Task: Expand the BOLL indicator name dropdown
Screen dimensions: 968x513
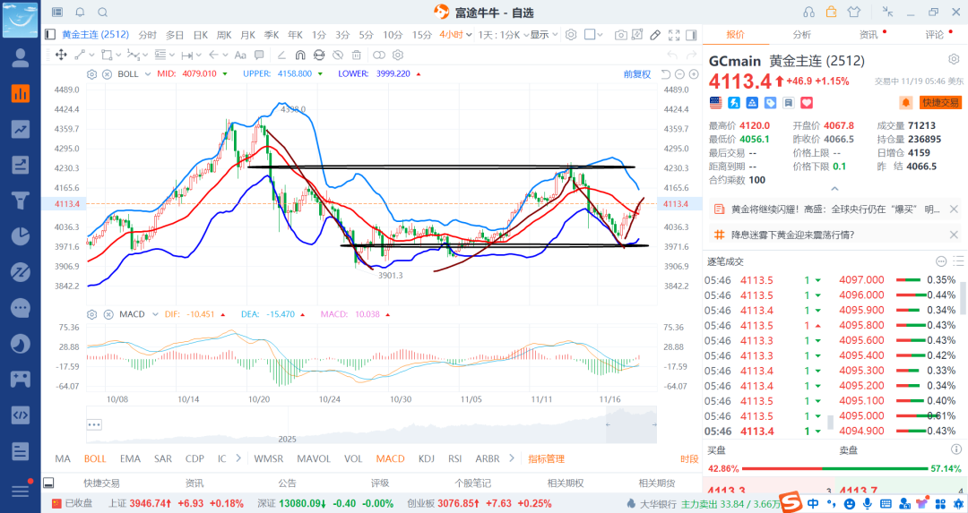Action: tap(148, 74)
